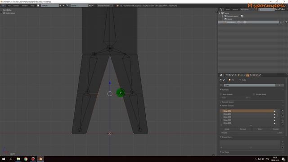Select the Bone.005 vertex group
The height and width of the screenshot is (162, 288).
click(247, 111)
